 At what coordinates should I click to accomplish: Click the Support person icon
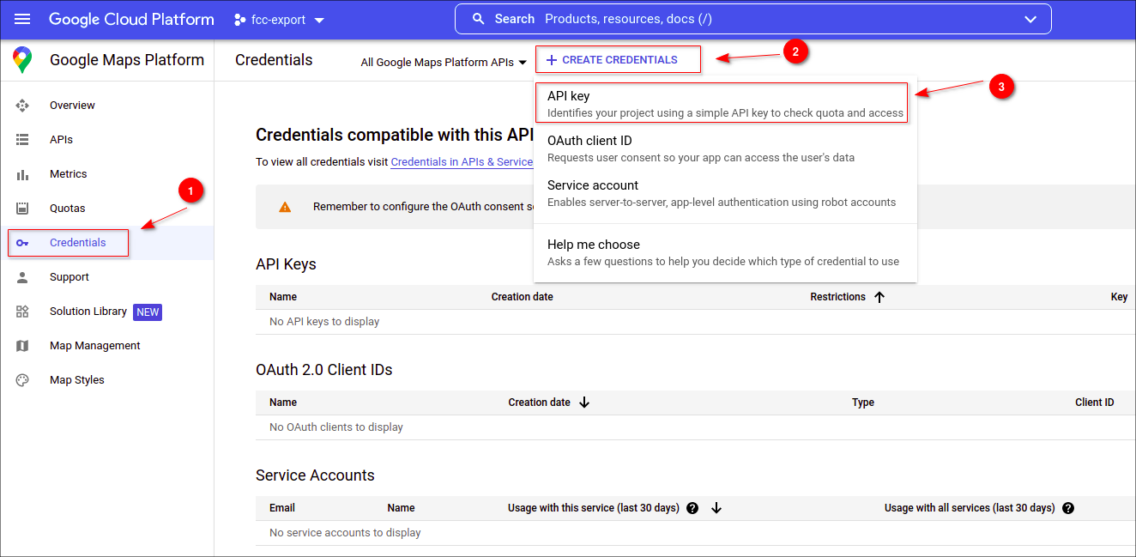(22, 277)
